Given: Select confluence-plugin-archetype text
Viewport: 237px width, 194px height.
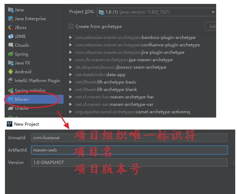Looking at the screenshot, I should coord(171,45).
